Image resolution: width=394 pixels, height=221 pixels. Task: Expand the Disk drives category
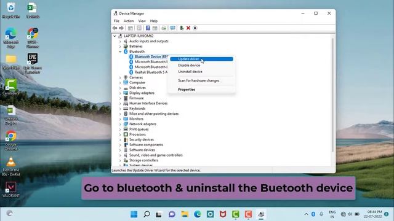point(120,88)
